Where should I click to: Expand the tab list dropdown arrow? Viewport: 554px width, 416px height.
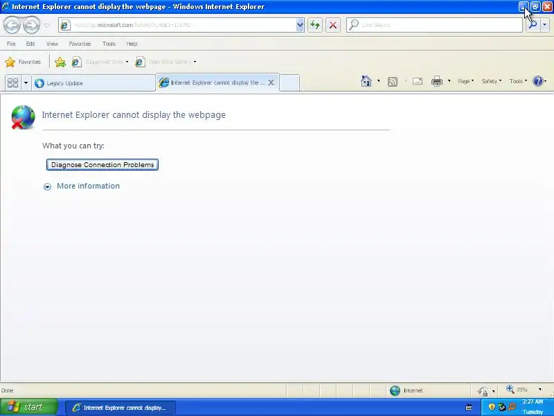[x=26, y=83]
